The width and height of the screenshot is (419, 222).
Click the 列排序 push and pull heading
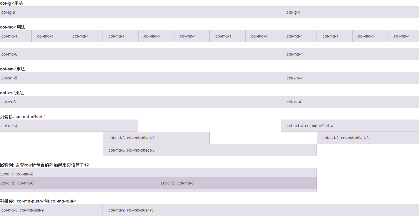(38, 201)
